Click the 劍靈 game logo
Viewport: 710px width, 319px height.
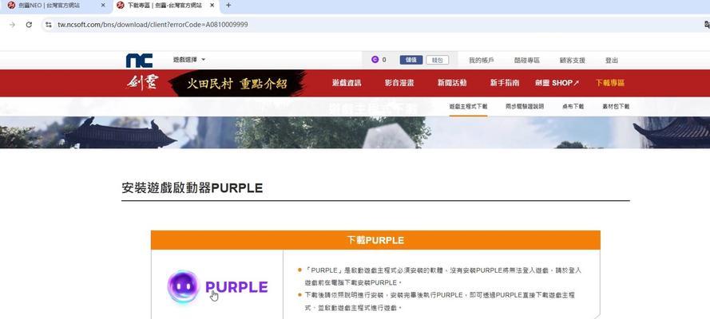click(143, 83)
